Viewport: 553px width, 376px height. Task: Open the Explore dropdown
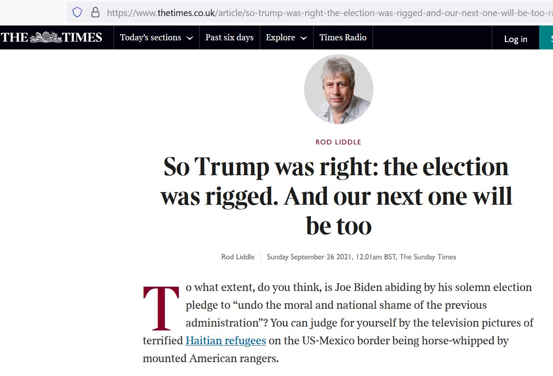click(286, 38)
